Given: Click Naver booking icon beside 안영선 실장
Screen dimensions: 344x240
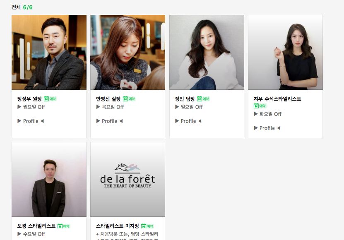Looking at the screenshot, I should (129, 99).
